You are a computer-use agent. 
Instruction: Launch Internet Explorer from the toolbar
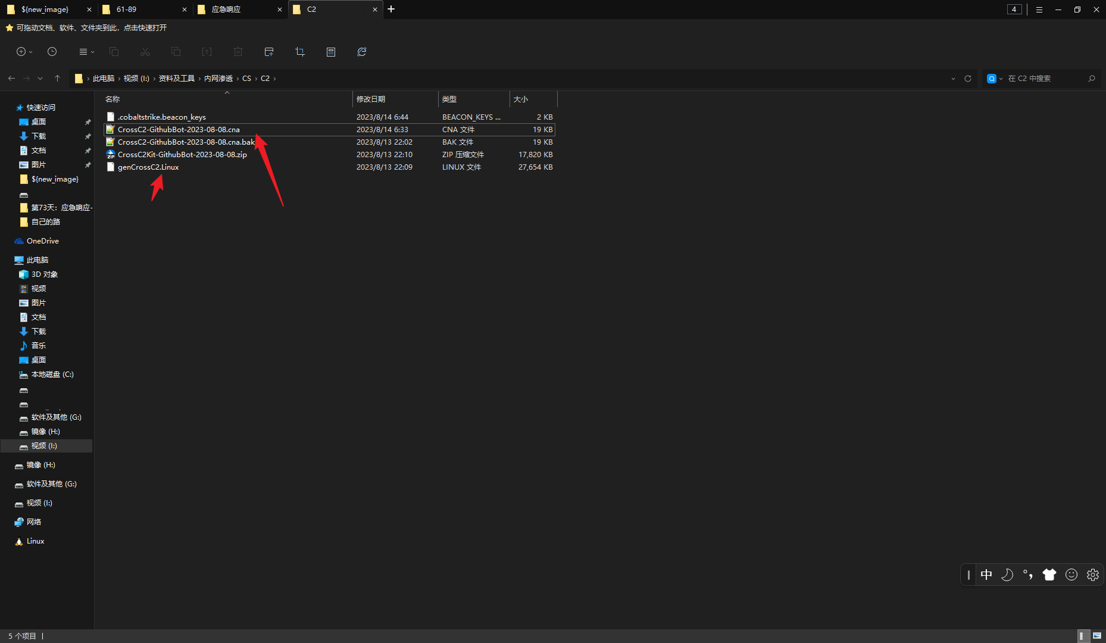coord(362,52)
